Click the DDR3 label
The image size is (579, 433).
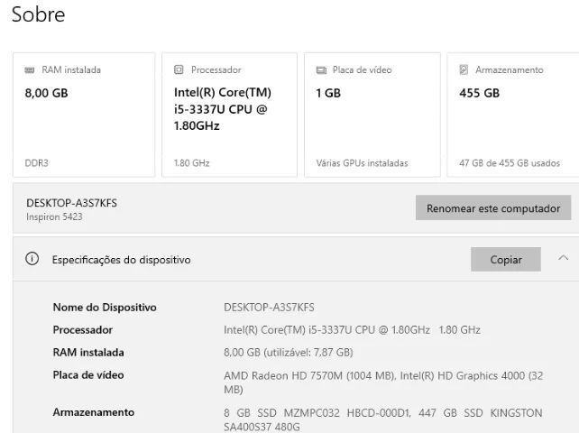37,163
